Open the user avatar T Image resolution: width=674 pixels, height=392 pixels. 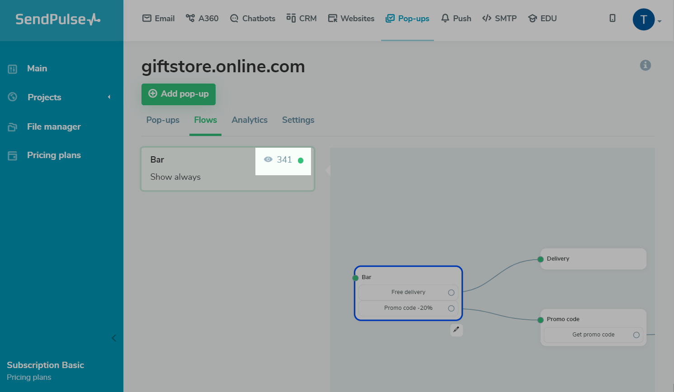[644, 19]
